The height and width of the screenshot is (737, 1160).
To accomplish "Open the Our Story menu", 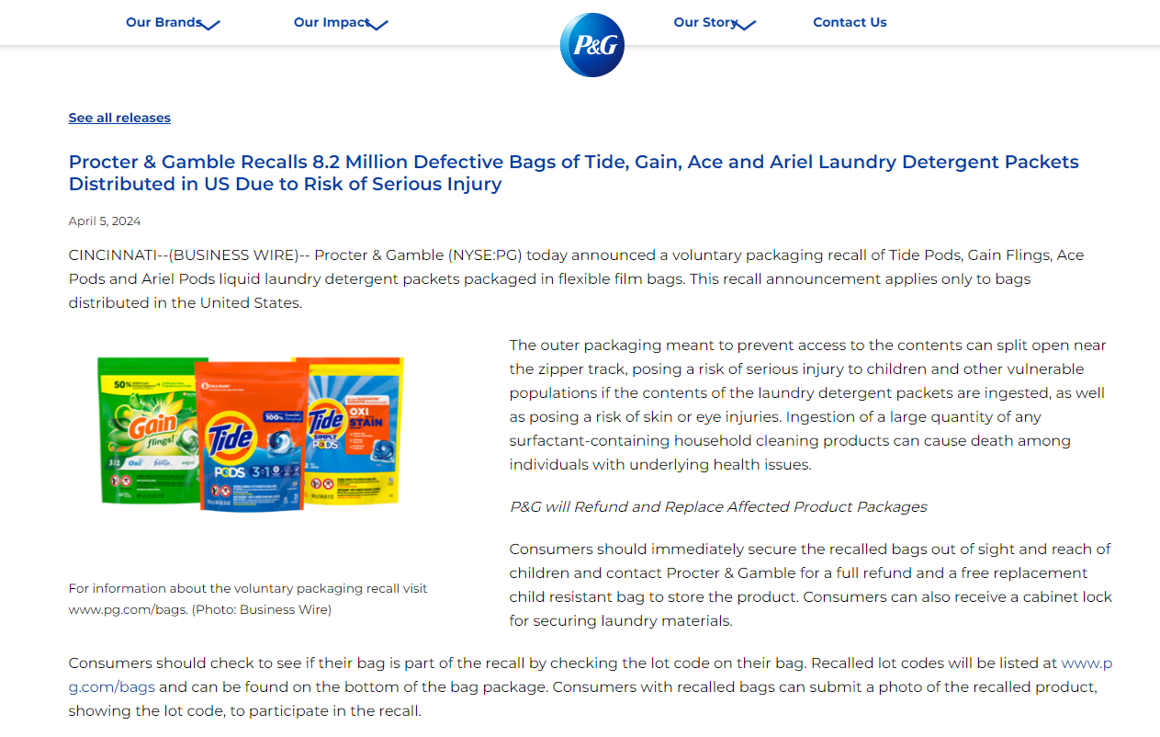I will pos(704,22).
